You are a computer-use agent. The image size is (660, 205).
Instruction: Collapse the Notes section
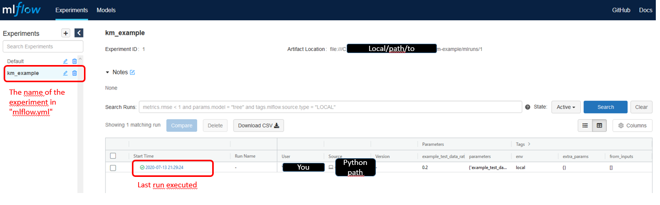tap(108, 72)
